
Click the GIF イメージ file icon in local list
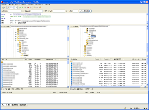(x=2, y=64)
